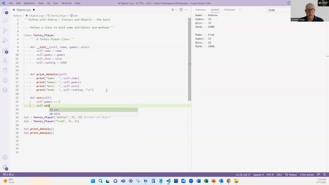This screenshot has height=185, width=329.
Task: Open the Go menu
Action: click(x=48, y=3)
